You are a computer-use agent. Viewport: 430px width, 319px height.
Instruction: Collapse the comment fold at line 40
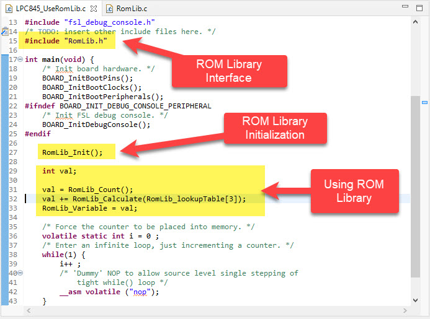tap(20, 273)
